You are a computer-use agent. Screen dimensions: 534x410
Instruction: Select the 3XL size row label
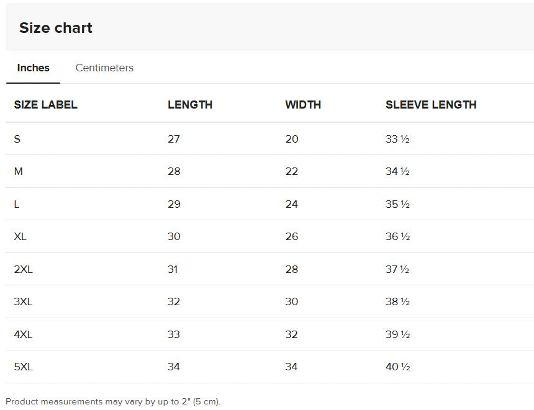[x=23, y=301]
